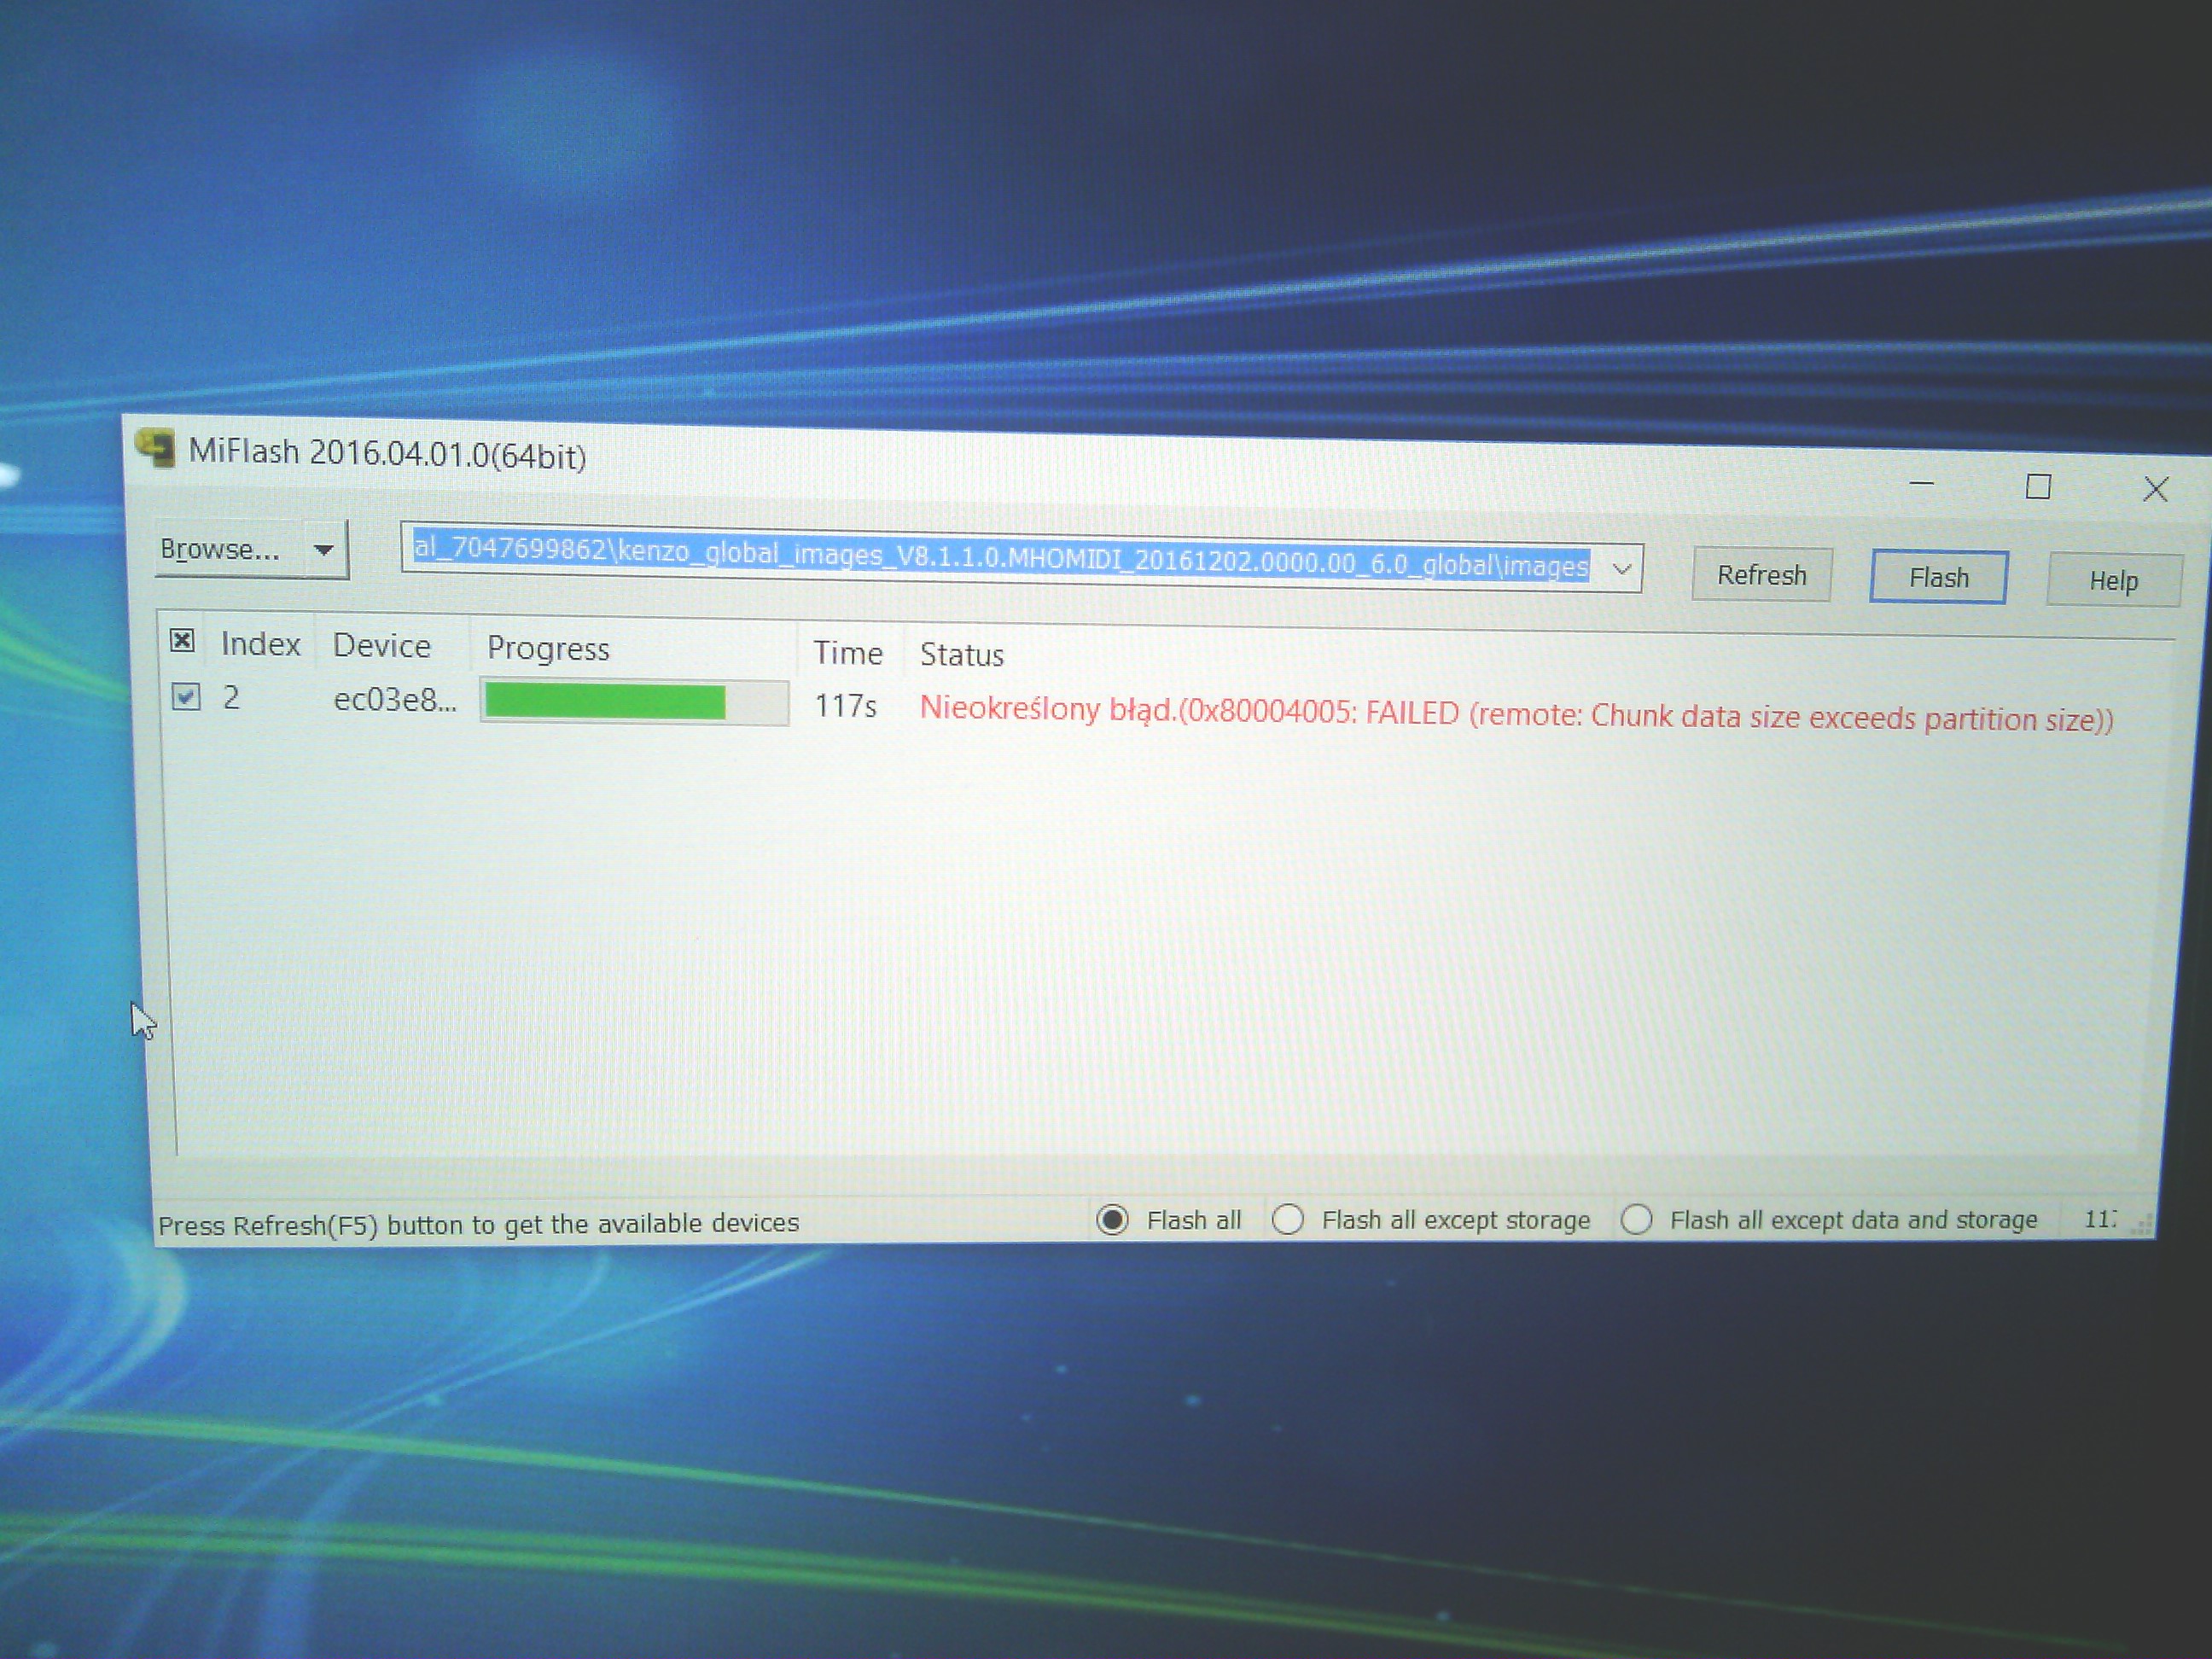Start flashing with the Flash button
This screenshot has width=2212, height=1659.
[x=1937, y=578]
